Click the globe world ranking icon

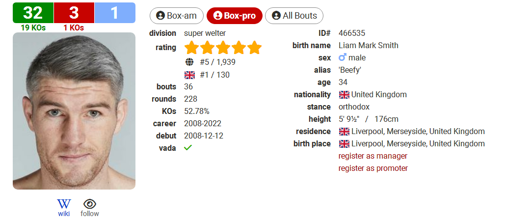pyautogui.click(x=189, y=62)
